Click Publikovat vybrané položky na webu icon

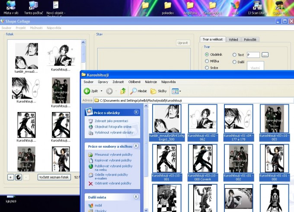pyautogui.click(x=90, y=166)
